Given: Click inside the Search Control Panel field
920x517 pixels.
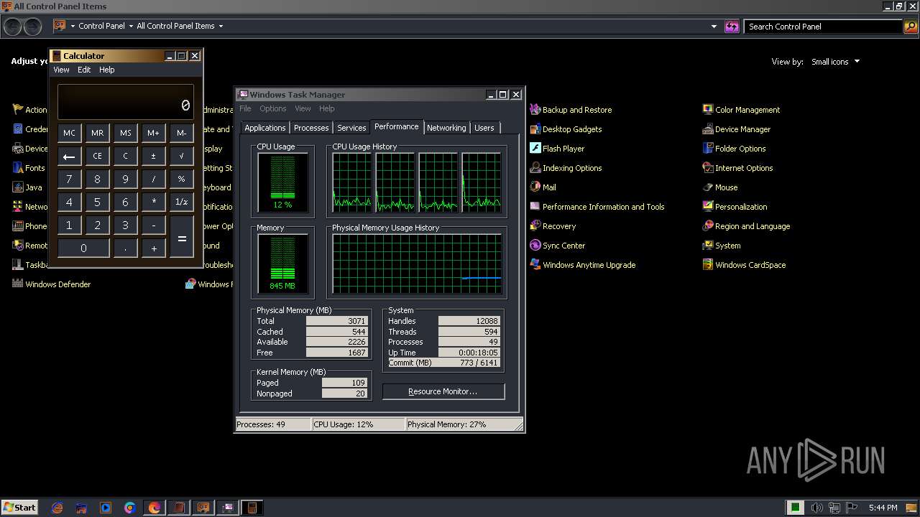Looking at the screenshot, I should coord(823,27).
